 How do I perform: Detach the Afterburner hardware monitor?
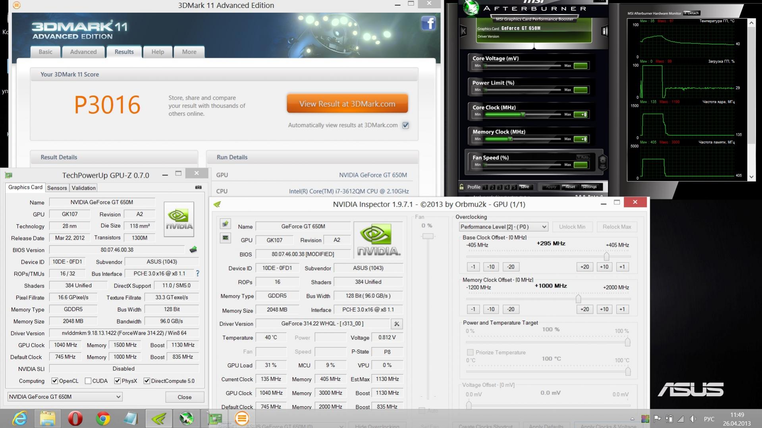tap(691, 13)
